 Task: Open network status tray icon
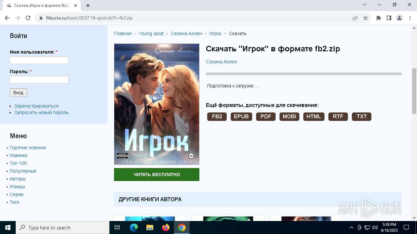(367, 227)
